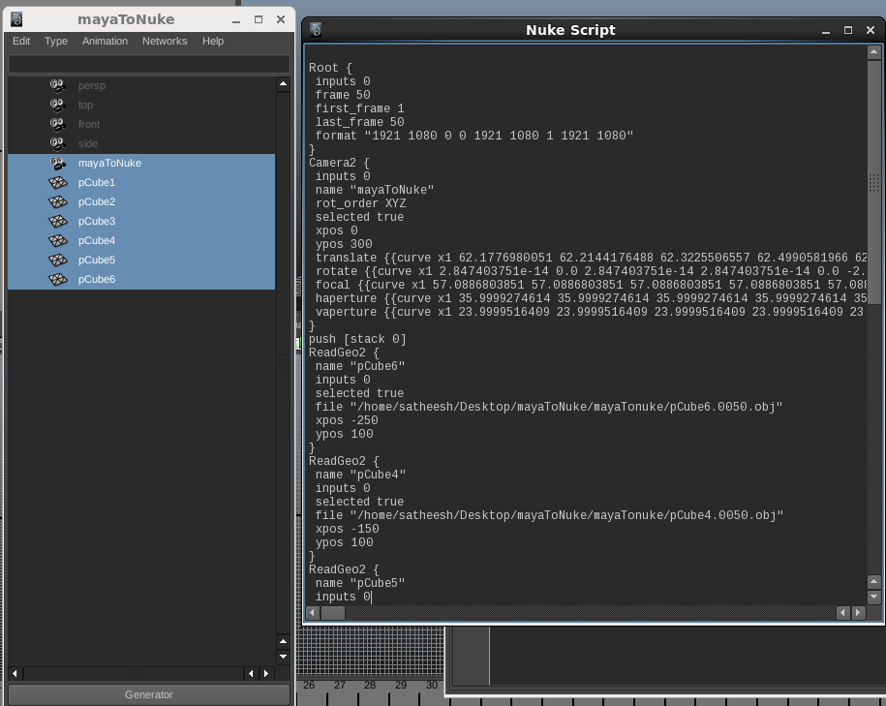Click Nuke Script horizontal scroll-left arrow at left end

point(313,613)
